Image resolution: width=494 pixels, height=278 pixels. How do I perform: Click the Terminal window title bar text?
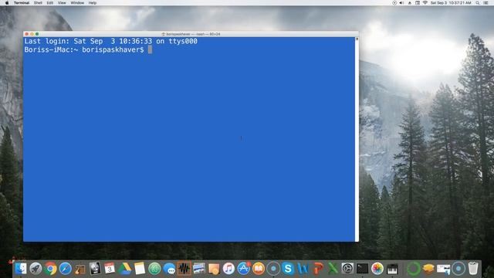(193, 34)
